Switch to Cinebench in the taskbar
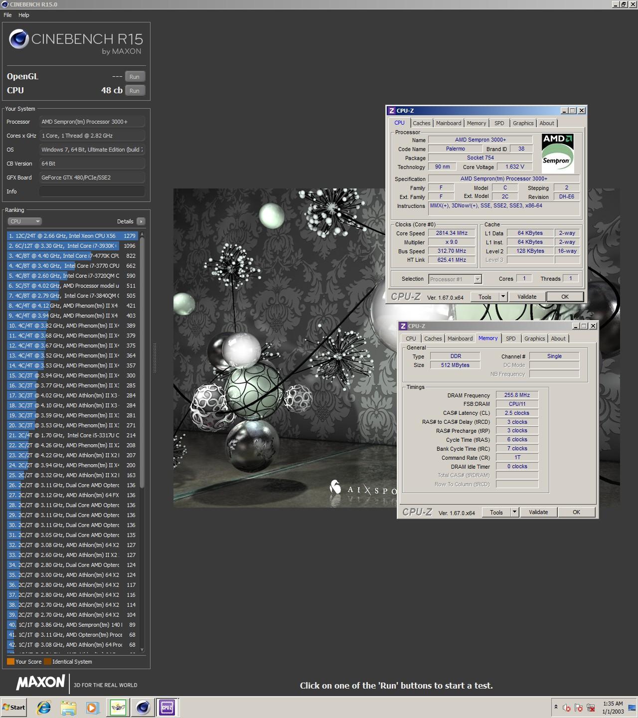 coord(143,707)
